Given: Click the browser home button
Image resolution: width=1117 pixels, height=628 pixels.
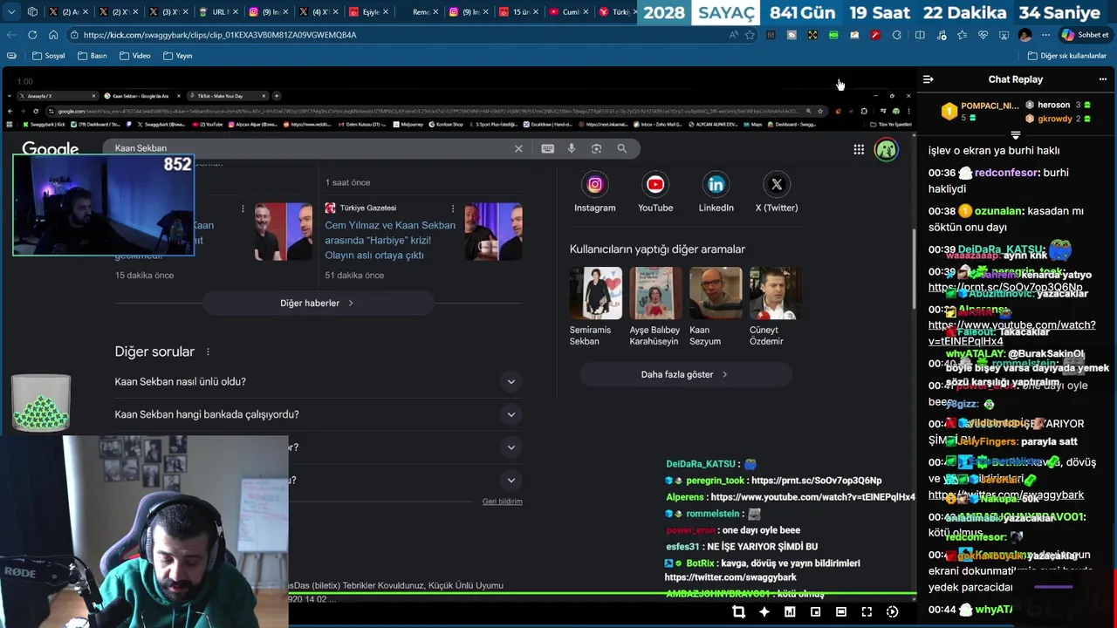Looking at the screenshot, I should [x=53, y=35].
